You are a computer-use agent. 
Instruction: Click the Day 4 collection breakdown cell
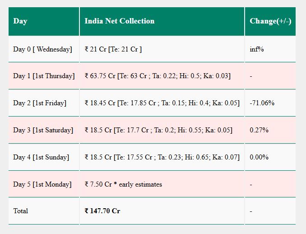[x=162, y=157]
